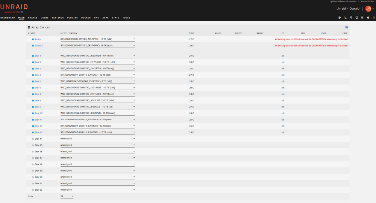Viewport: 376px width, 203px height.
Task: Click the Oswald server name
Action: coord(355,9)
